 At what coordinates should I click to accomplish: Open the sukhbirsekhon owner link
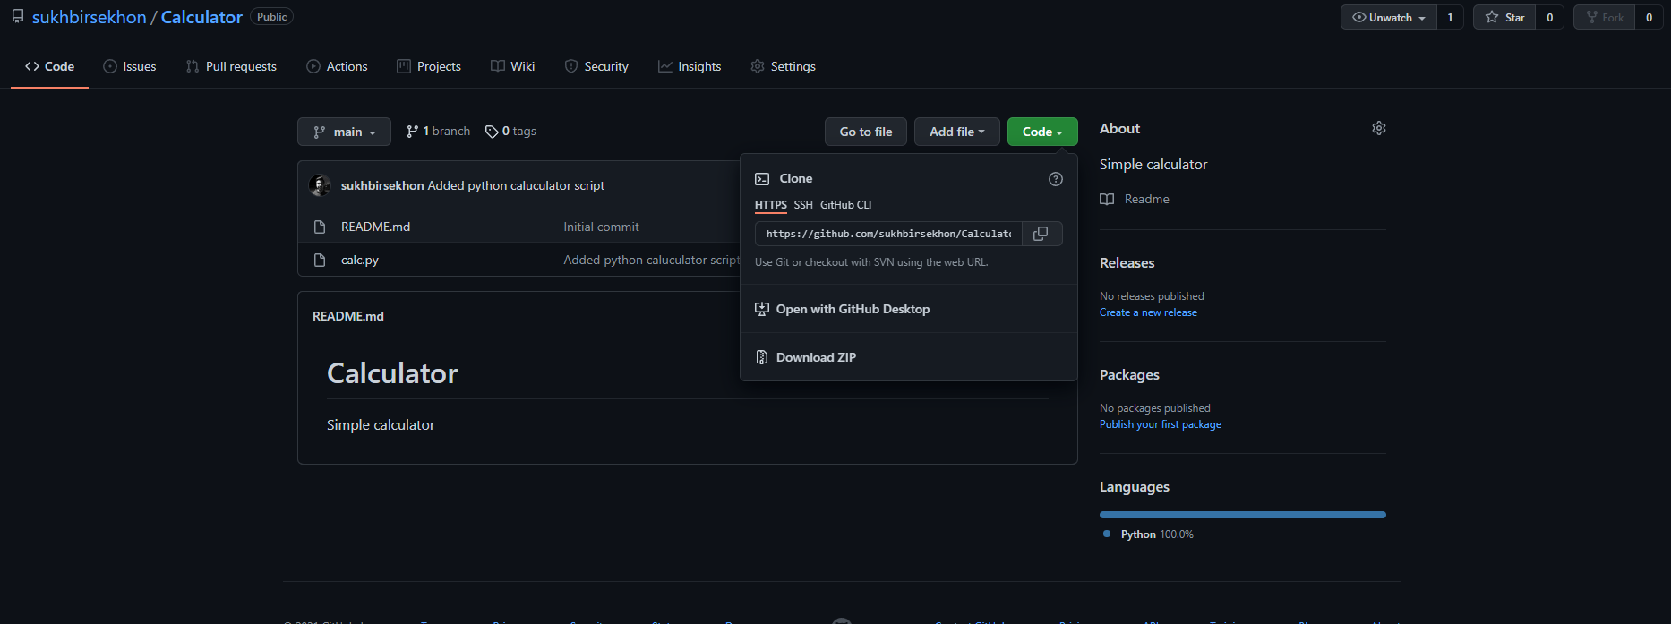click(90, 17)
